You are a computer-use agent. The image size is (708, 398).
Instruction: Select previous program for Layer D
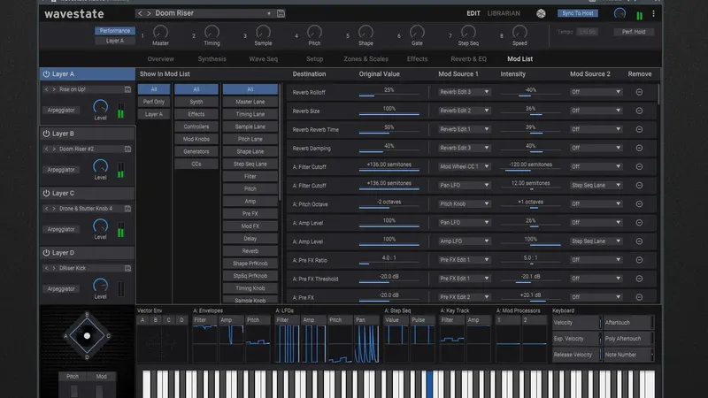tap(46, 268)
